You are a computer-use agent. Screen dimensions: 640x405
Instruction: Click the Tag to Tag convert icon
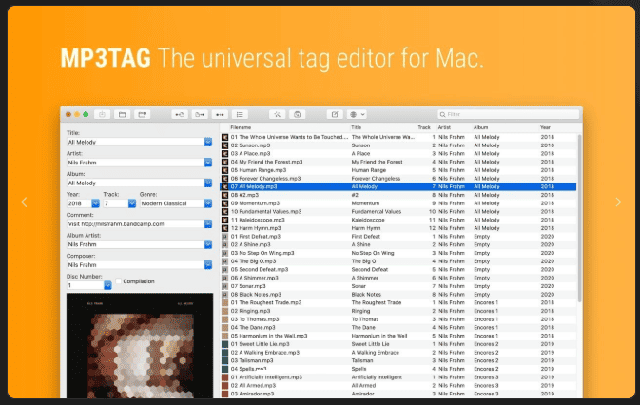click(220, 115)
